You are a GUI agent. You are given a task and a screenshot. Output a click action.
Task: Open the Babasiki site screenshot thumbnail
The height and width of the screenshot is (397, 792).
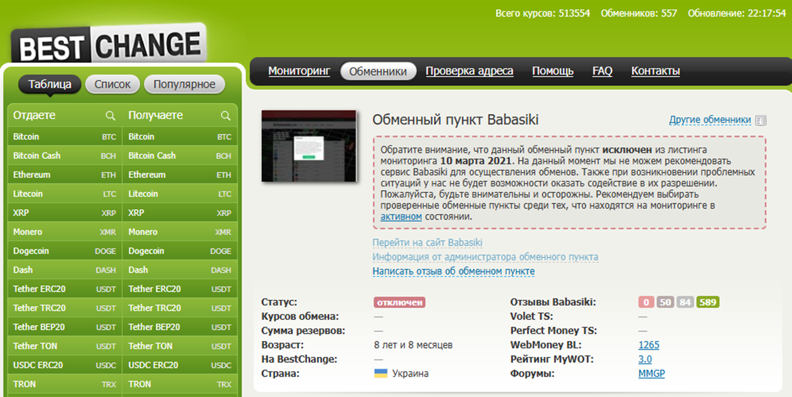(x=309, y=146)
